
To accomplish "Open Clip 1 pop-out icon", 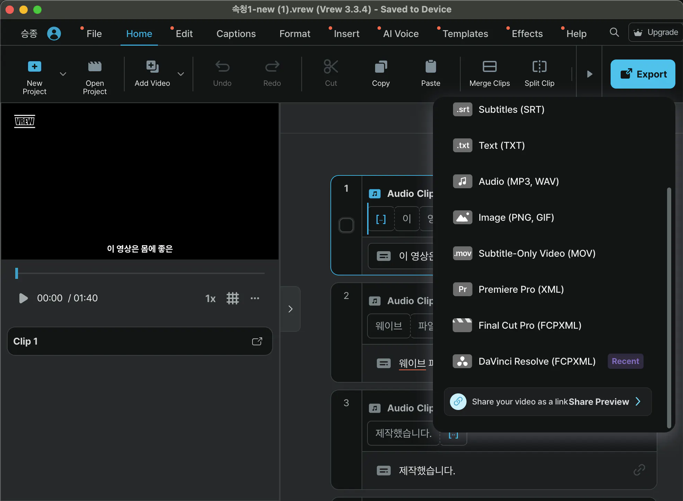I will coord(257,341).
